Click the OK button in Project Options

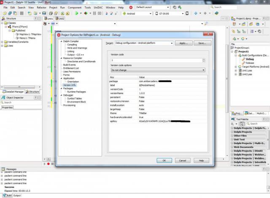[164, 161]
